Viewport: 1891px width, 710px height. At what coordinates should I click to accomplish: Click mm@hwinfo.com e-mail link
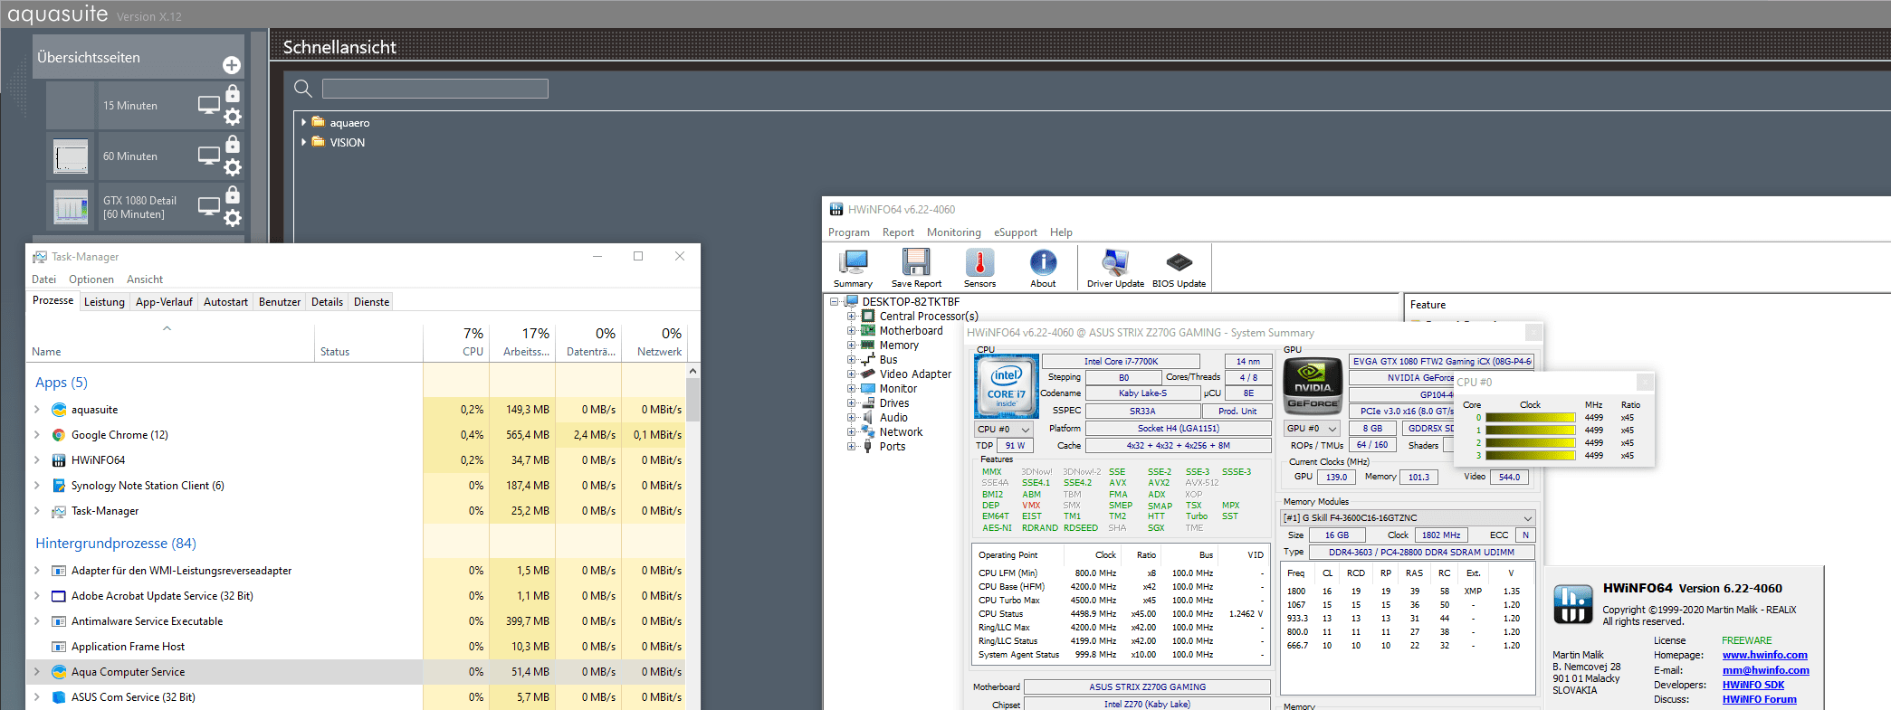[1765, 670]
